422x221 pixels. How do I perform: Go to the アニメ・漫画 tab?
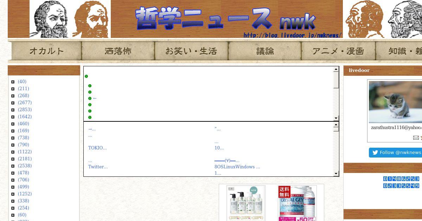point(338,51)
